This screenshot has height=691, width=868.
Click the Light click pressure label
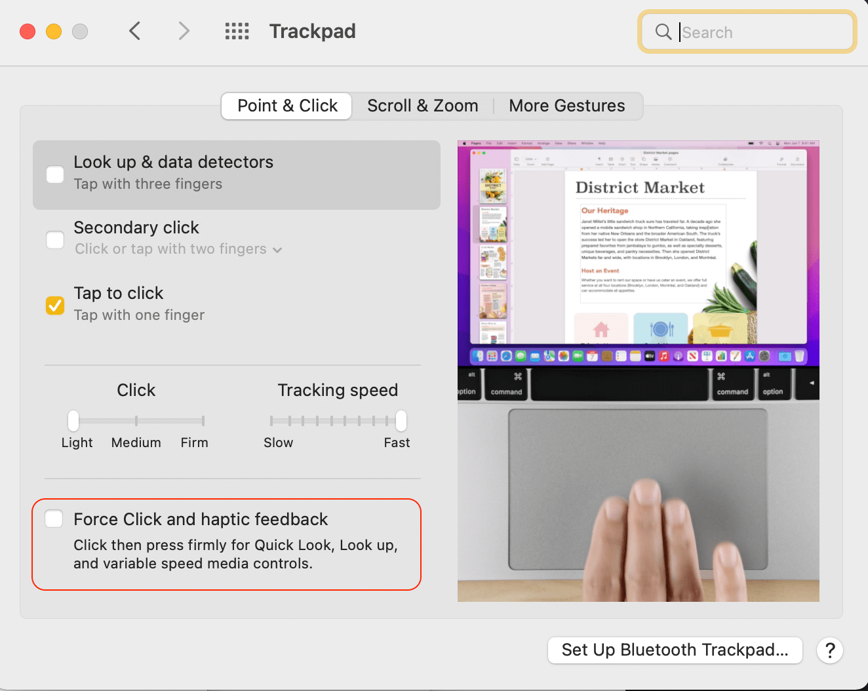tap(77, 442)
